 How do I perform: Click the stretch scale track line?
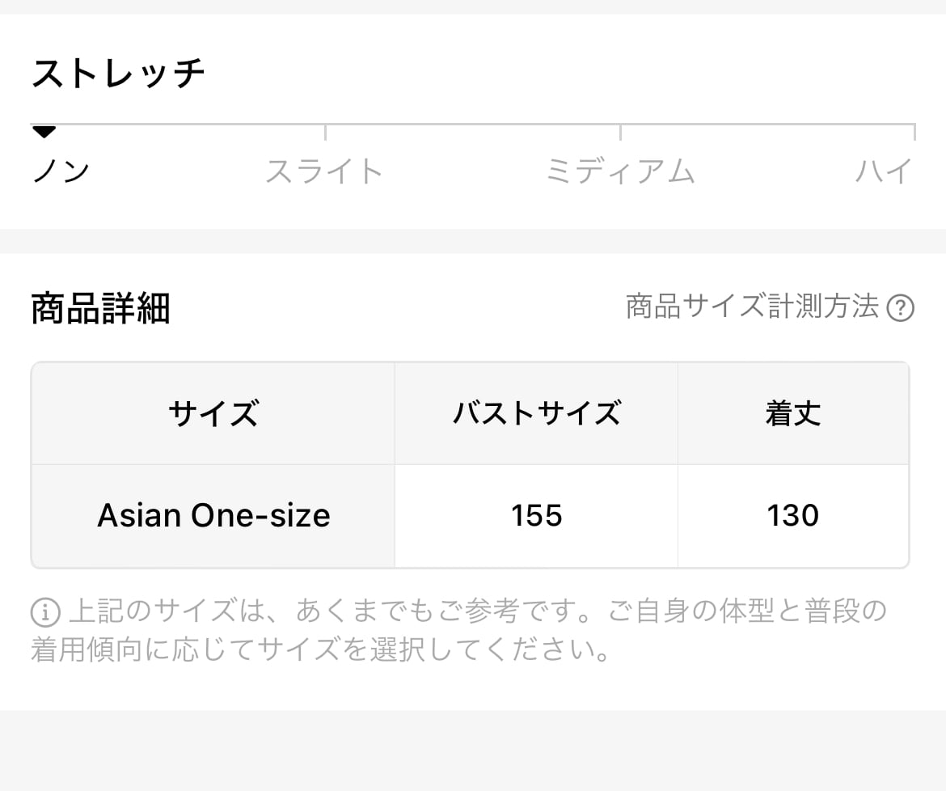click(473, 125)
